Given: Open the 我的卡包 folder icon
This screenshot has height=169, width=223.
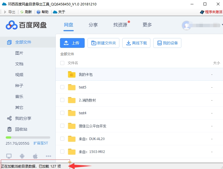Looking at the screenshot, I should click(x=71, y=74).
